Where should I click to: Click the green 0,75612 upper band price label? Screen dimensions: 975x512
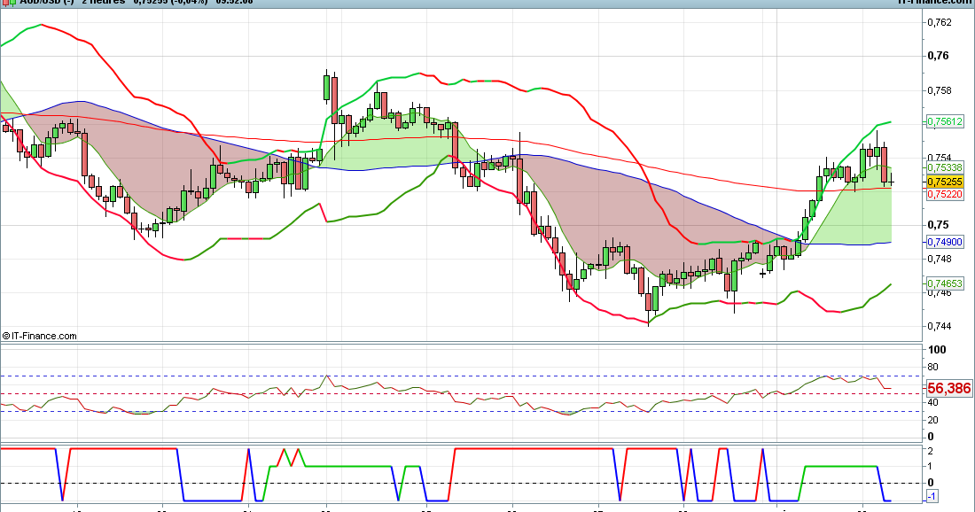[x=945, y=121]
